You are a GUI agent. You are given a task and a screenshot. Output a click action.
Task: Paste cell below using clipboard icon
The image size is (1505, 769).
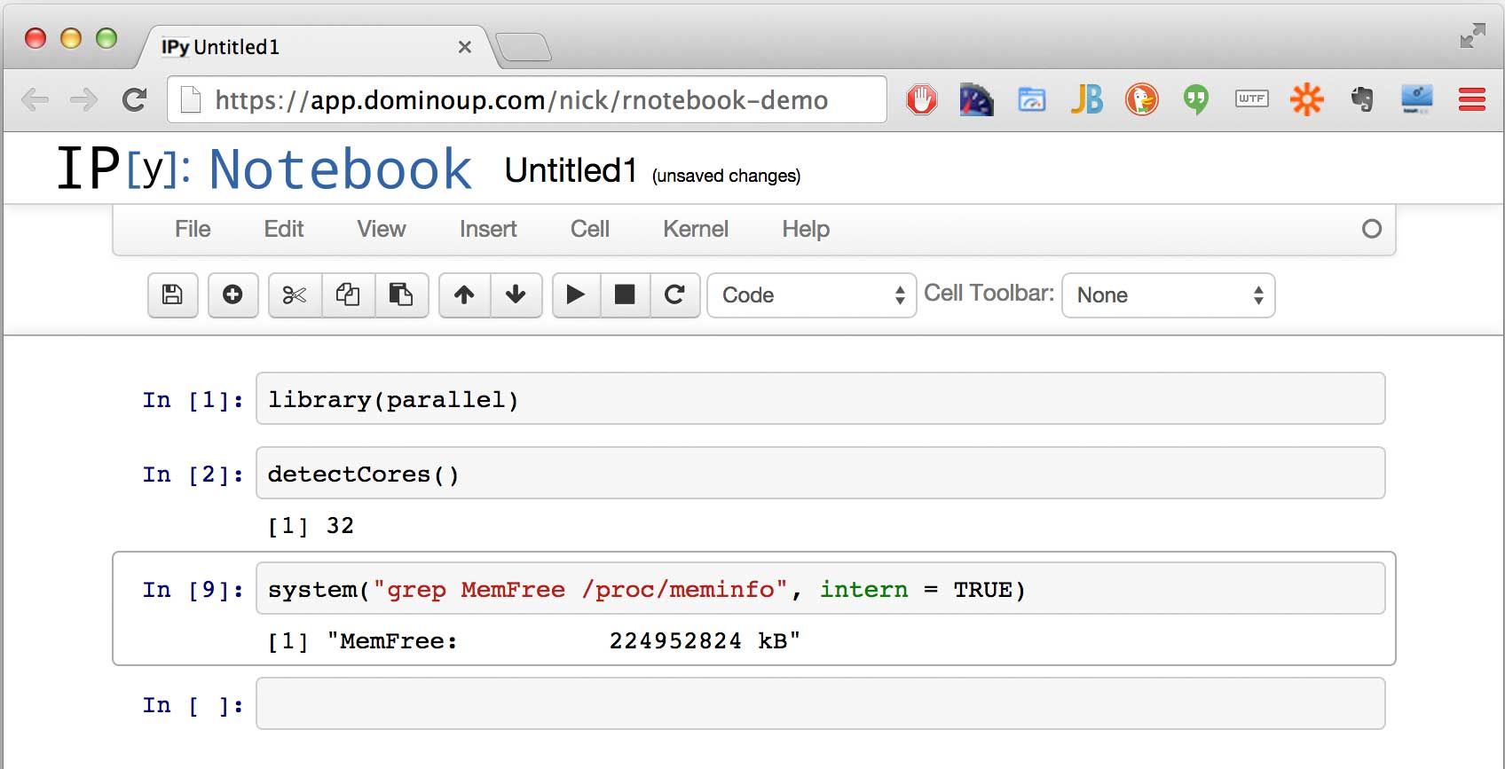point(401,294)
